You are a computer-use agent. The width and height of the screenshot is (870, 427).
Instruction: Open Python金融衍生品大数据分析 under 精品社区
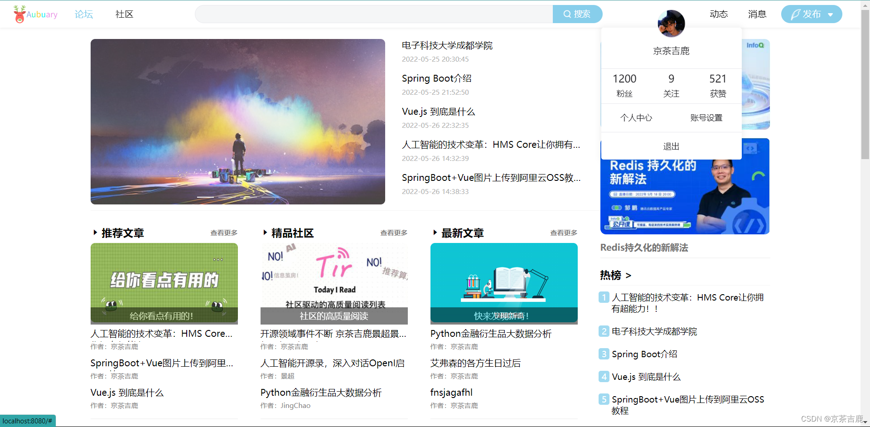click(x=321, y=393)
